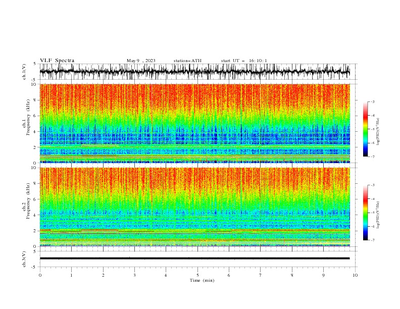Screen dimensions: 400x309
Task: Click time axis tick label "4"
Action: click(x=166, y=275)
